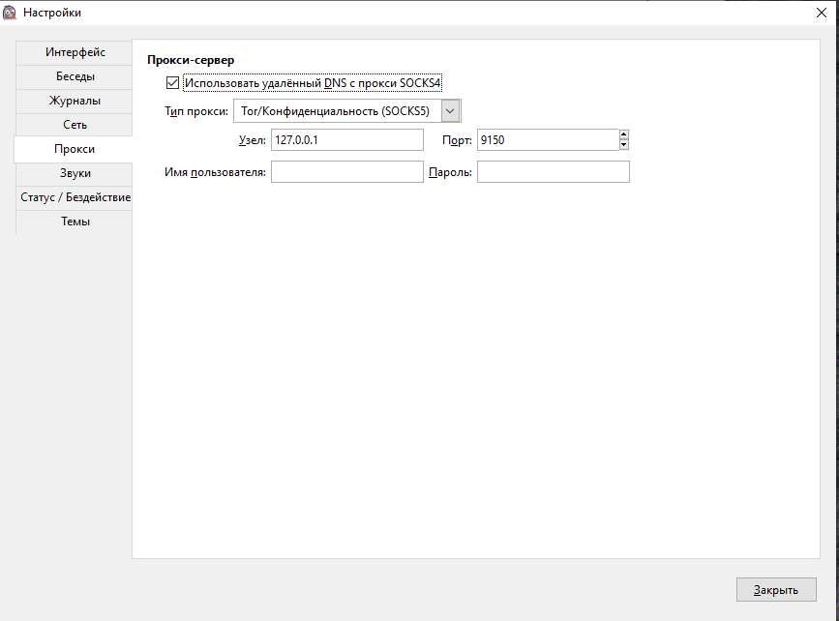Viewport: 839px width, 621px height.
Task: Open the Журналы tab
Action: pos(74,101)
